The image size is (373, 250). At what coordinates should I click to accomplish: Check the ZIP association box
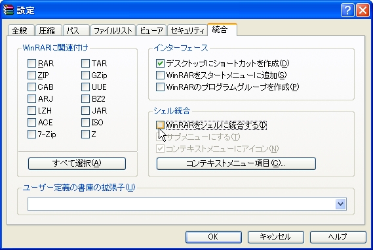(31, 75)
